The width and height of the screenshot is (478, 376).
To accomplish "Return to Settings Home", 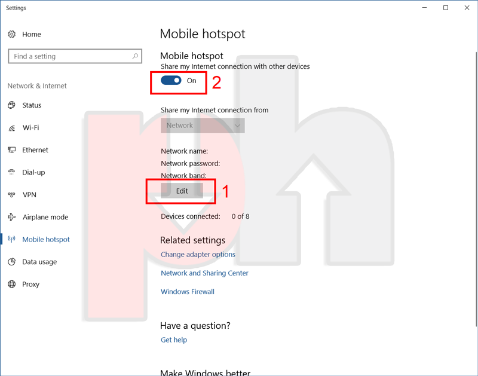I will click(32, 34).
